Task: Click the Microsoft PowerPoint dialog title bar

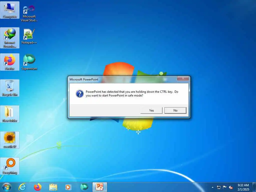Action: click(x=122, y=79)
